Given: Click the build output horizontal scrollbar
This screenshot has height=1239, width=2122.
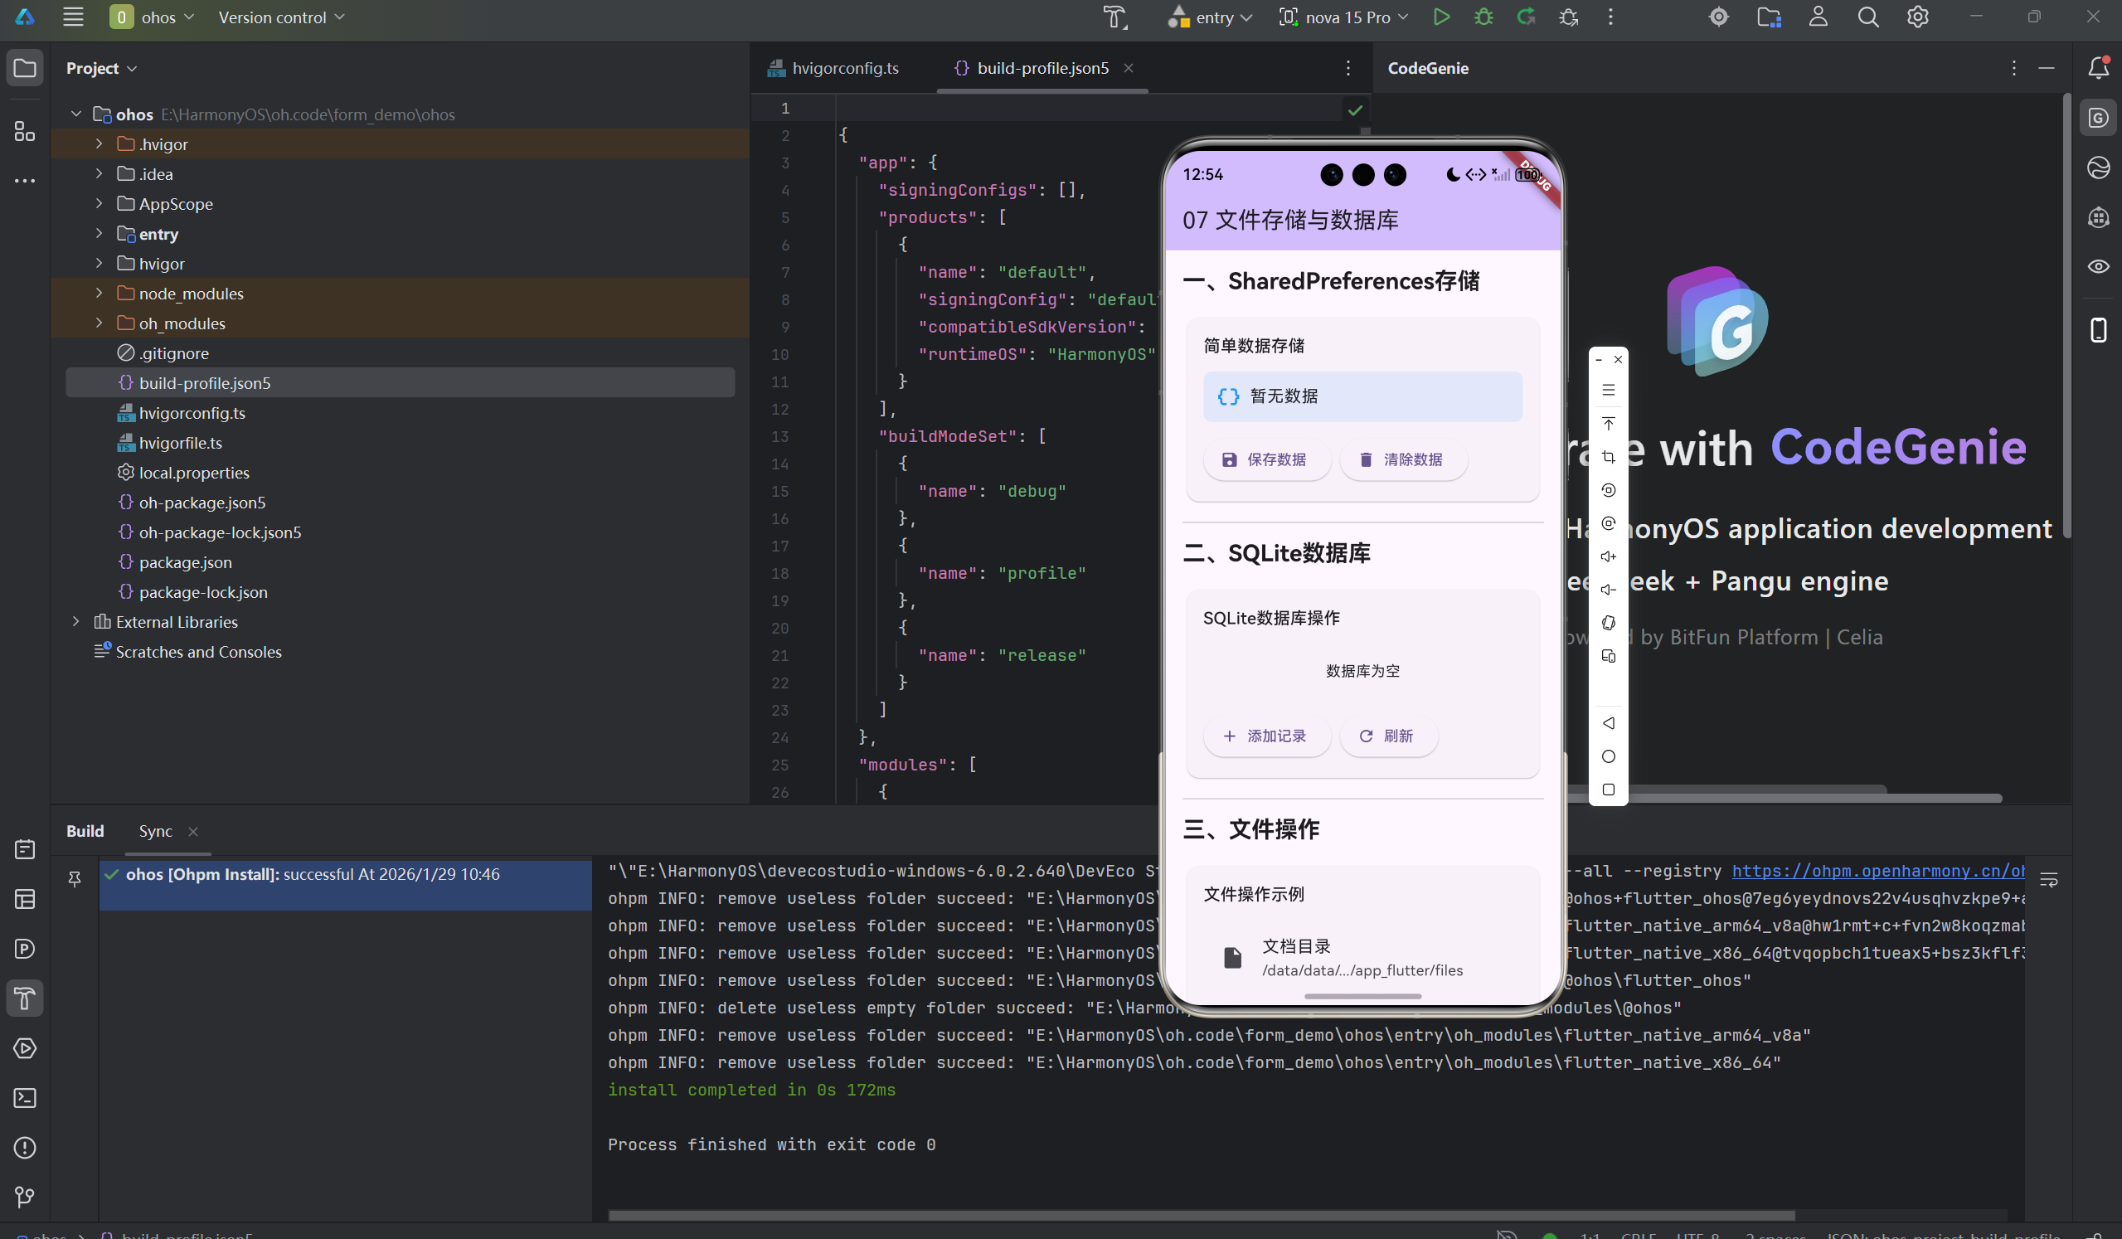Looking at the screenshot, I should pos(1201,1215).
